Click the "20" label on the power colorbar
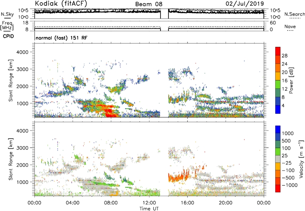Screen dimensions: 305x211 pos(284,72)
